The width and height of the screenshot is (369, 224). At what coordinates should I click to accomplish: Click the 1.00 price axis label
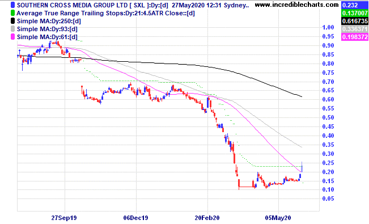click(328, 27)
